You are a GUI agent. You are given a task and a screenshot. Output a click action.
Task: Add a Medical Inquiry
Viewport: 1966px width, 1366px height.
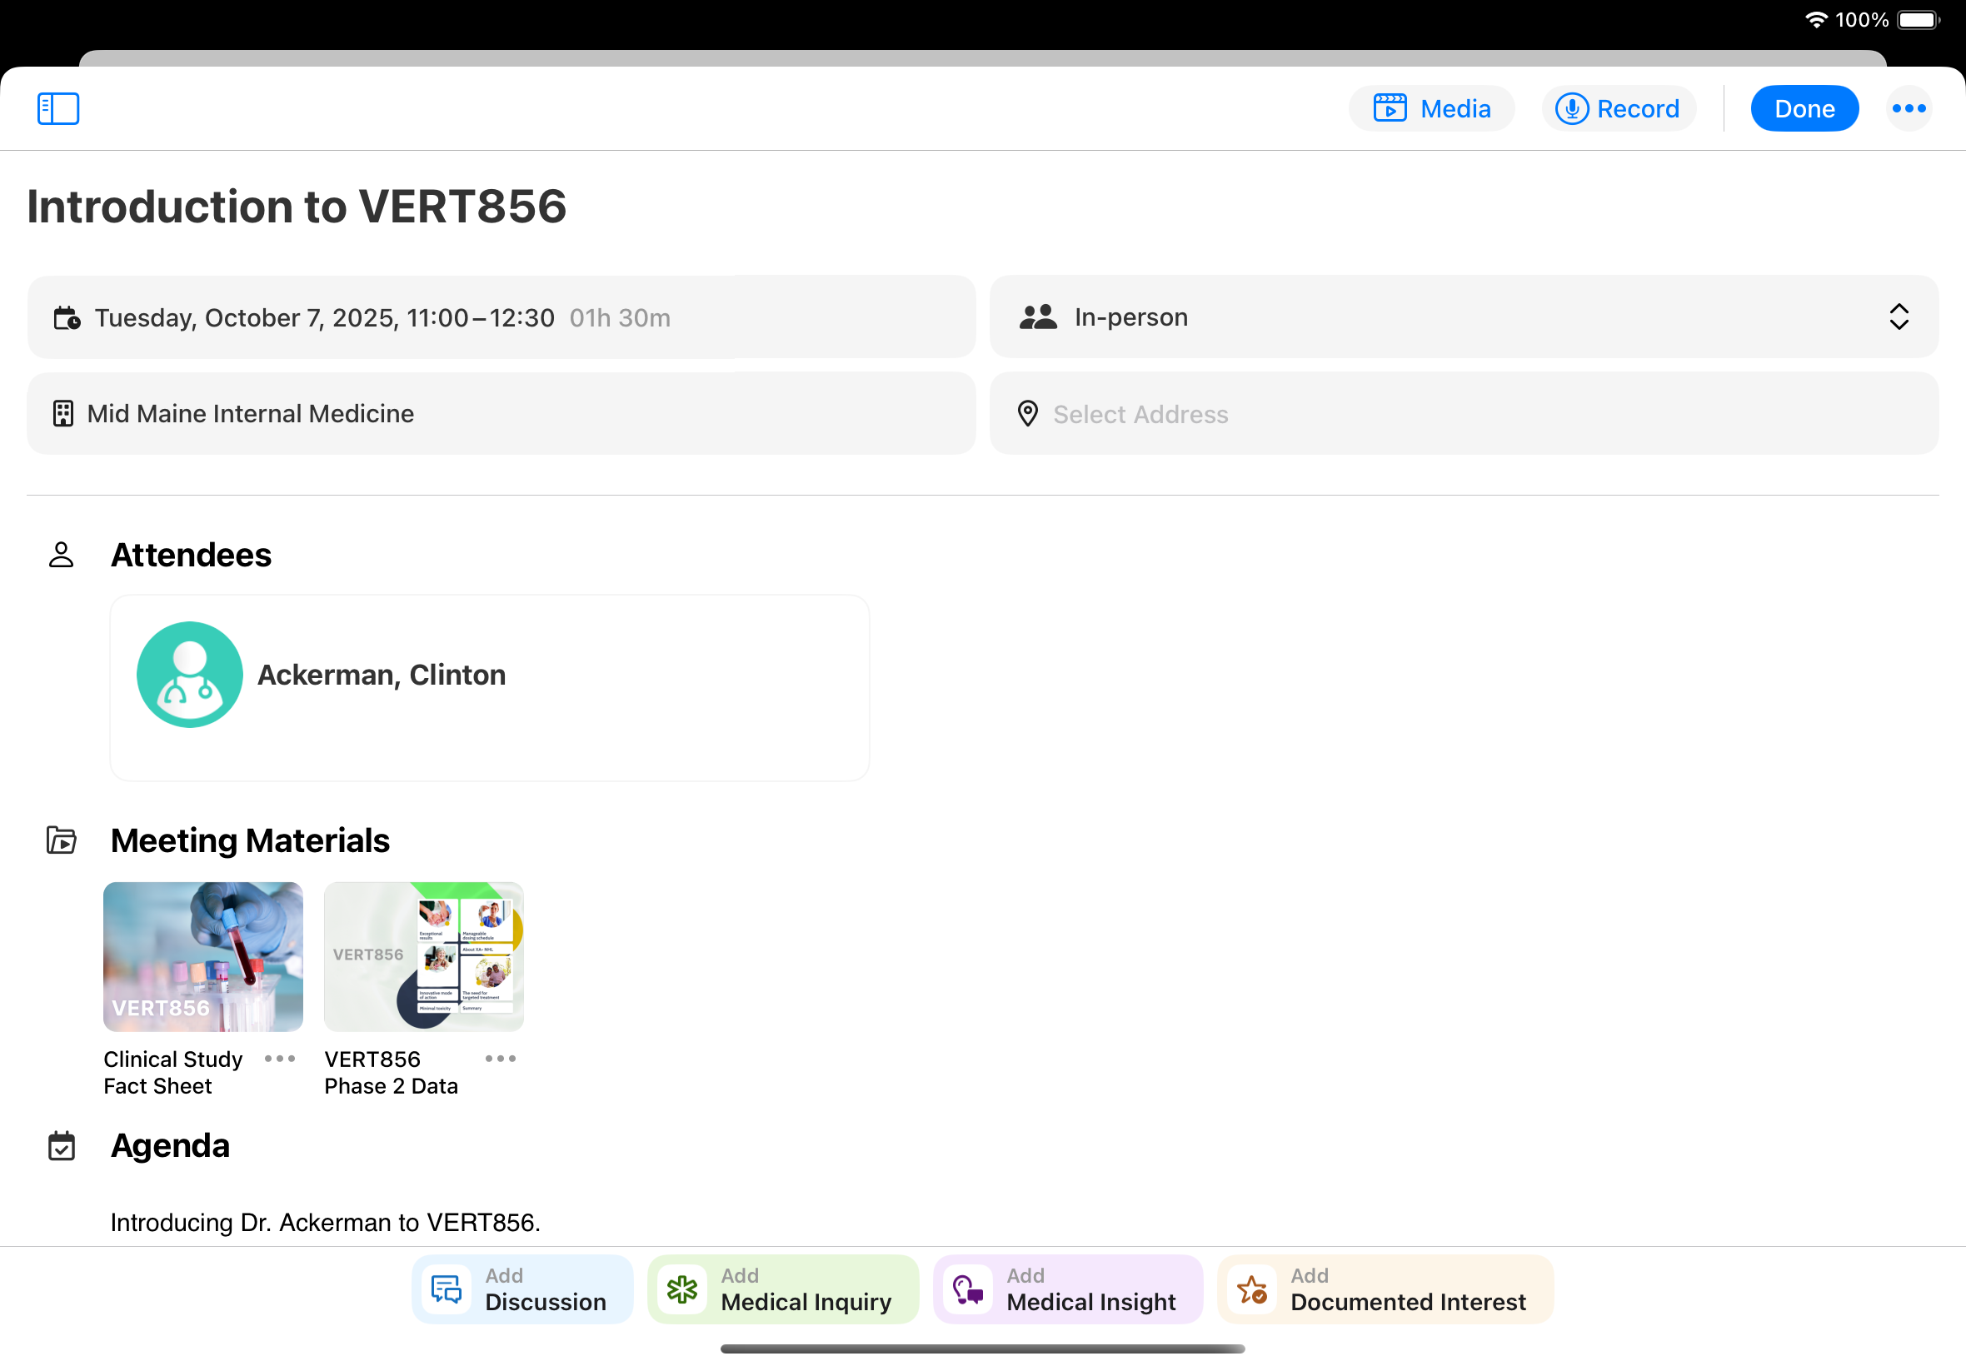pos(782,1289)
